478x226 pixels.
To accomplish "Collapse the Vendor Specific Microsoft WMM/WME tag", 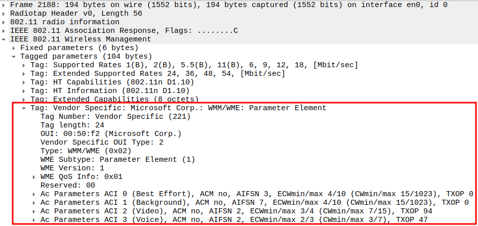I will tap(24, 108).
